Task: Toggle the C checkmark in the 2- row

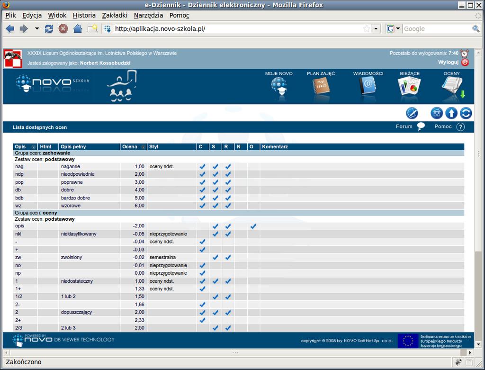Action: coord(202,305)
